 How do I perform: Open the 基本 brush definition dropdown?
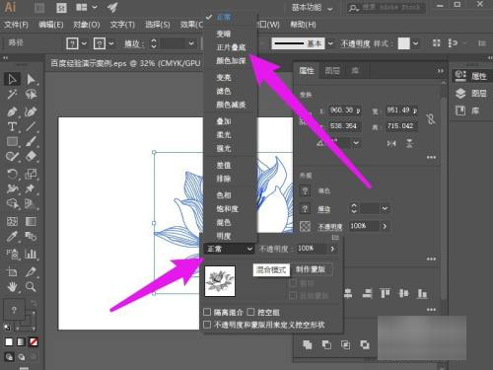[330, 43]
